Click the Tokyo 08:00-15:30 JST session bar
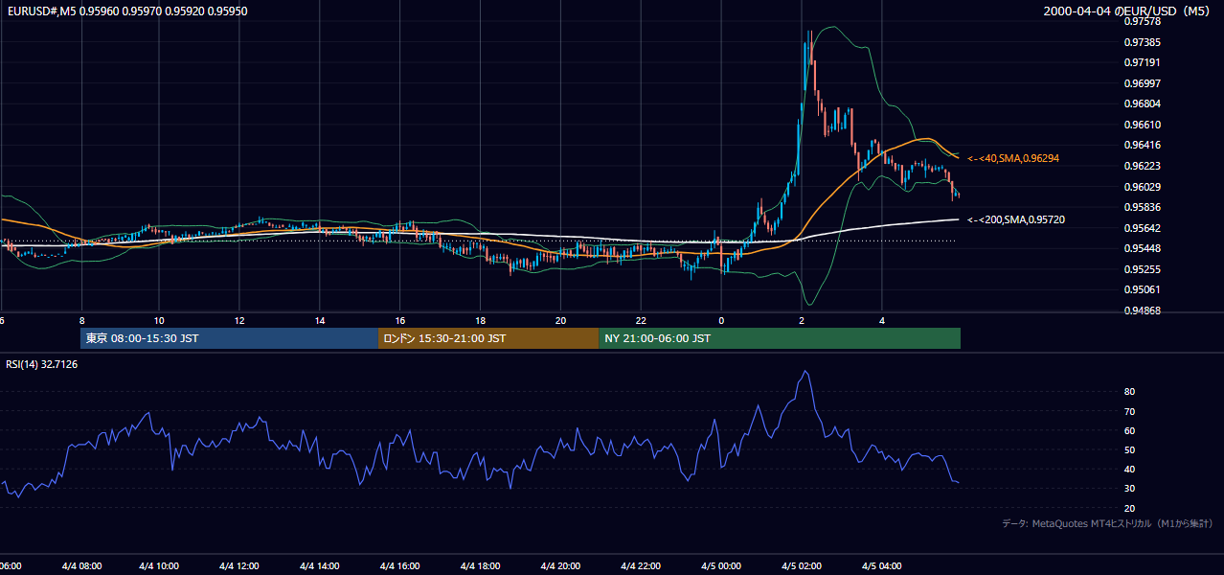Screen dimensions: 1224x575 (229, 338)
